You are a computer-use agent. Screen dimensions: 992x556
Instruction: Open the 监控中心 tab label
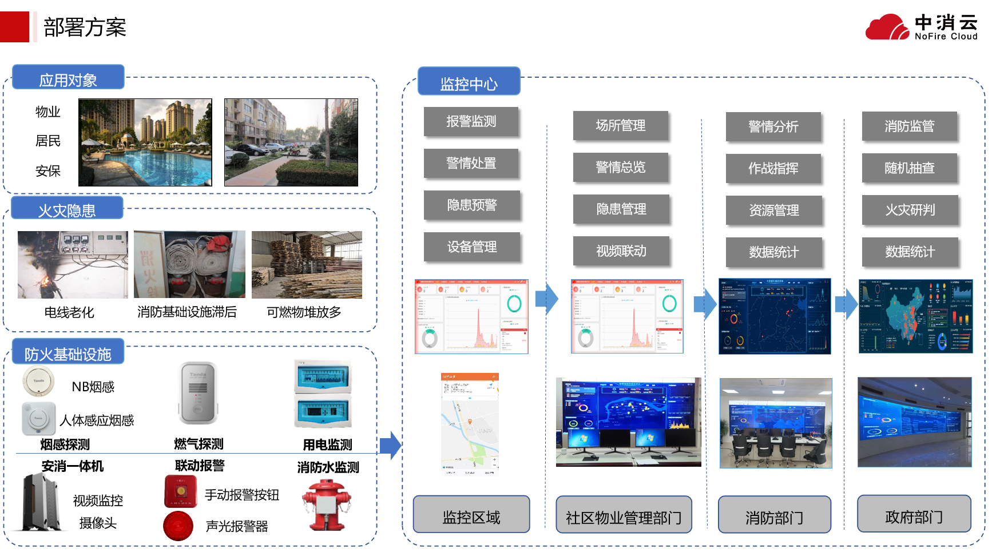coord(469,82)
